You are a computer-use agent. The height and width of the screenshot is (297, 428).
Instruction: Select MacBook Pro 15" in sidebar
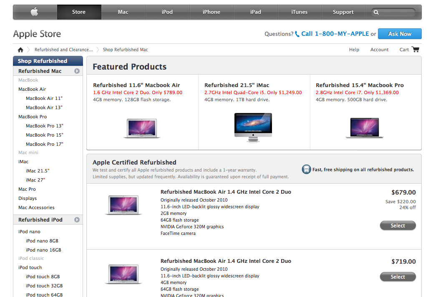(x=45, y=135)
